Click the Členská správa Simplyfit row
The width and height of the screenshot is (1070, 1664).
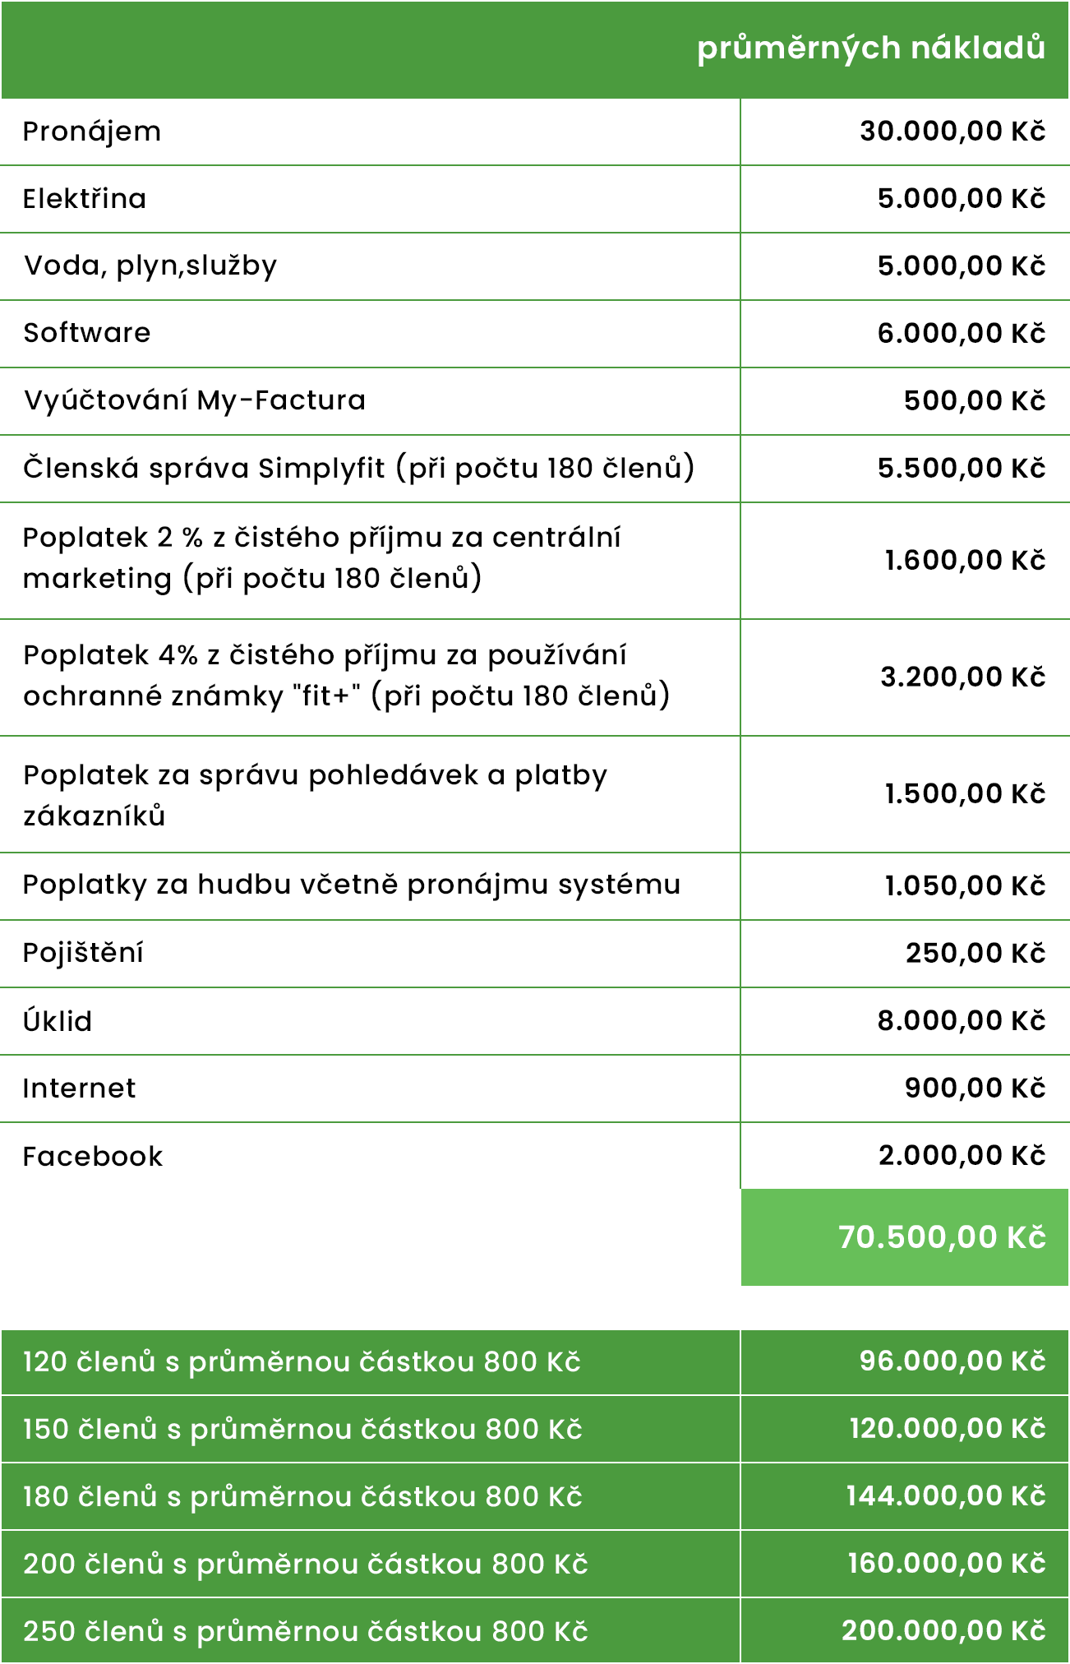click(535, 469)
